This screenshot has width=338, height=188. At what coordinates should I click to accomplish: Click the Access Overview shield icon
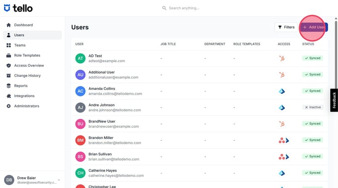pyautogui.click(x=9, y=65)
